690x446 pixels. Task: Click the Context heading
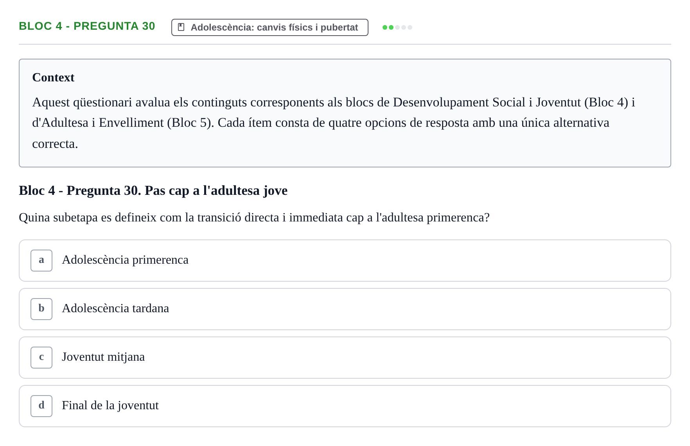pyautogui.click(x=53, y=77)
